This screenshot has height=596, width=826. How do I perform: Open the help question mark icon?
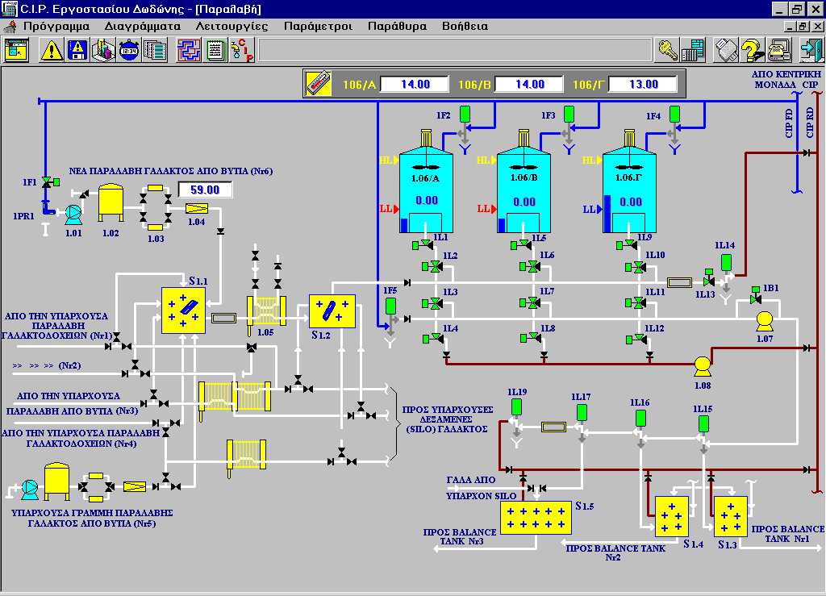coord(753,50)
